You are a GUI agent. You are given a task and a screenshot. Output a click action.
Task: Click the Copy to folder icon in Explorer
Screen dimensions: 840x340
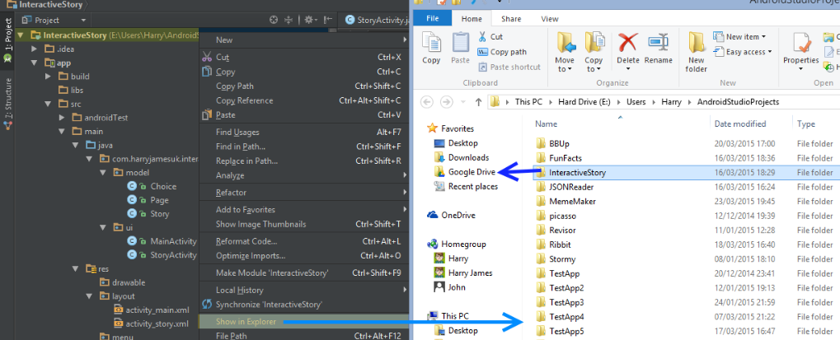pyautogui.click(x=594, y=42)
